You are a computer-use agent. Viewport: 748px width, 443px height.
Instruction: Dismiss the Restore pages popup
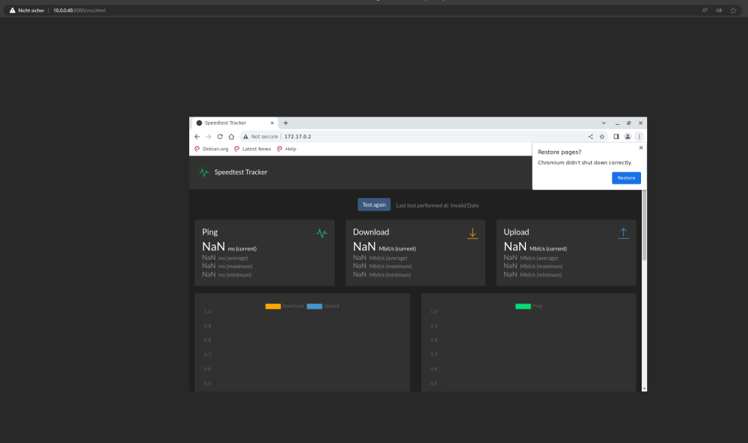641,148
